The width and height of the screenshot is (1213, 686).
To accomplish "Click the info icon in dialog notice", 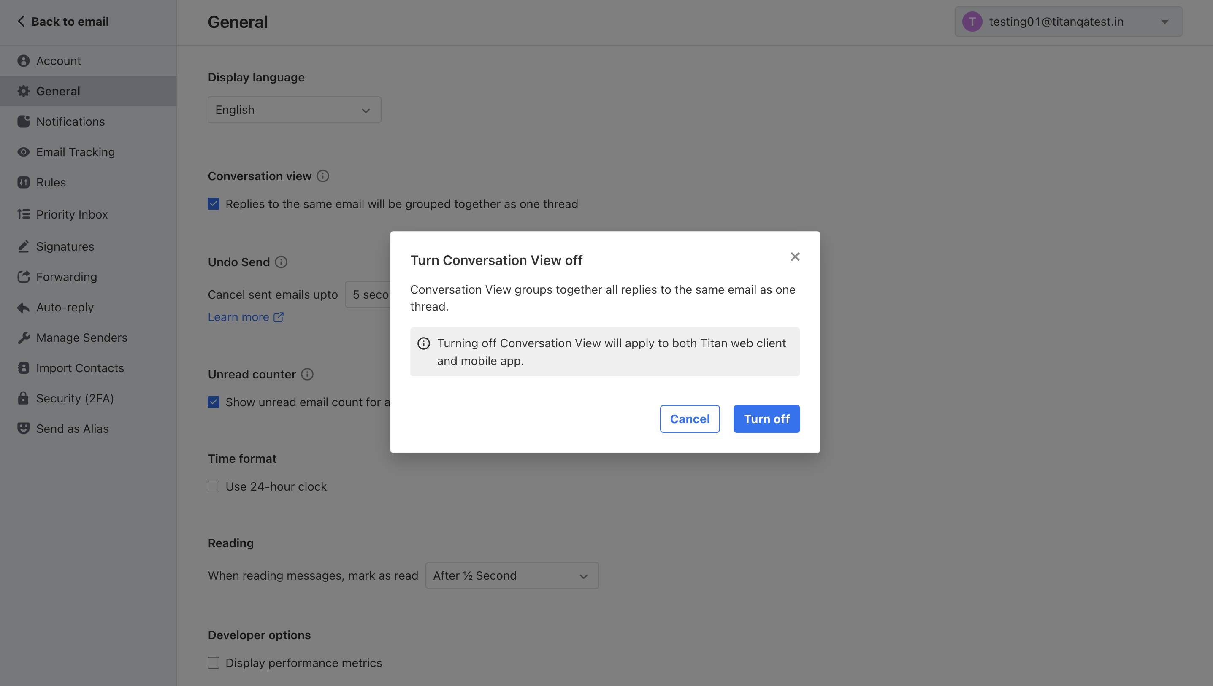I will [424, 343].
